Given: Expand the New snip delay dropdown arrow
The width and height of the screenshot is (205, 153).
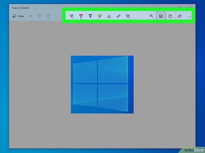Looking at the screenshot, I should pos(30,16).
